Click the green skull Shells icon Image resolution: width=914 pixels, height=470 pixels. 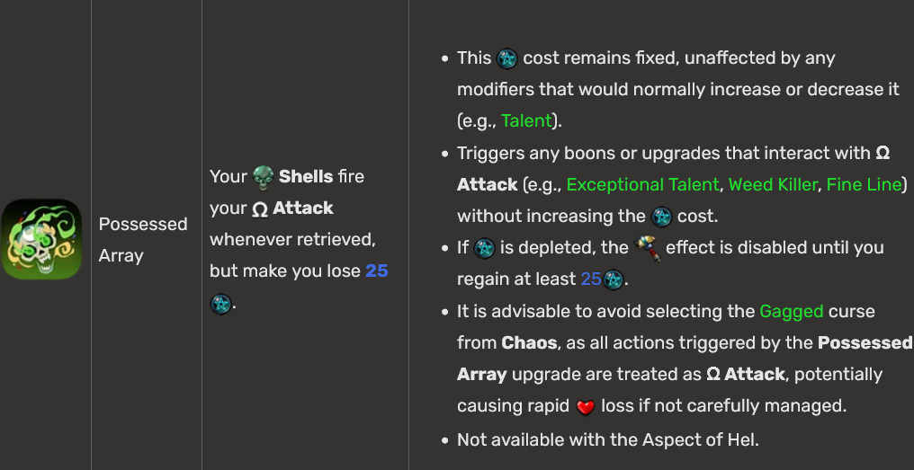point(264,177)
